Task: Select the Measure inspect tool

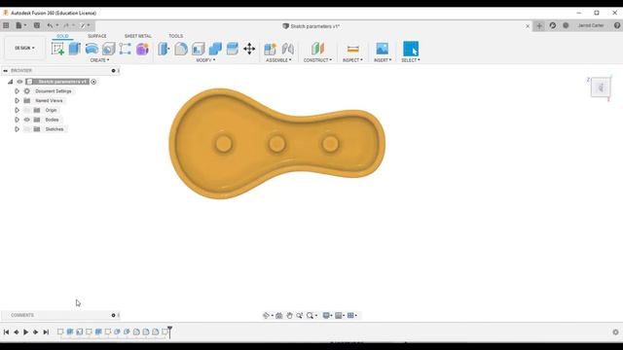Action: (x=352, y=49)
